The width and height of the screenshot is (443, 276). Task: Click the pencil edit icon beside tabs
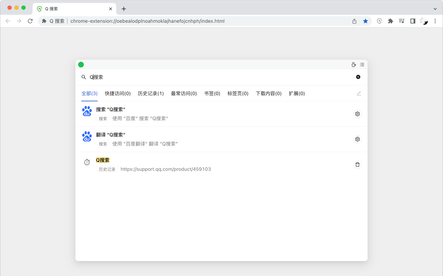359,93
